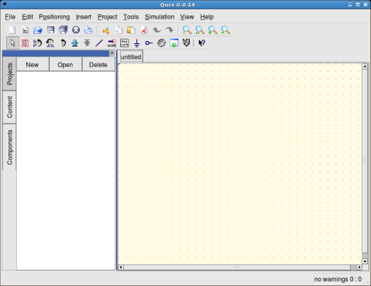Select the Wire drawing tool
371x286 pixels.
[99, 43]
